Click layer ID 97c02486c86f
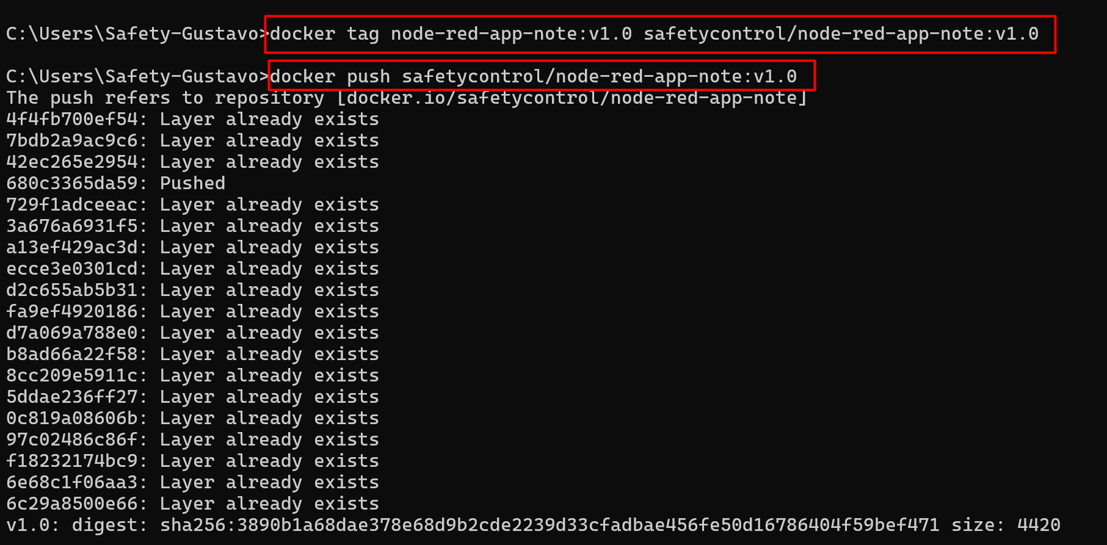1107x545 pixels. pos(72,439)
